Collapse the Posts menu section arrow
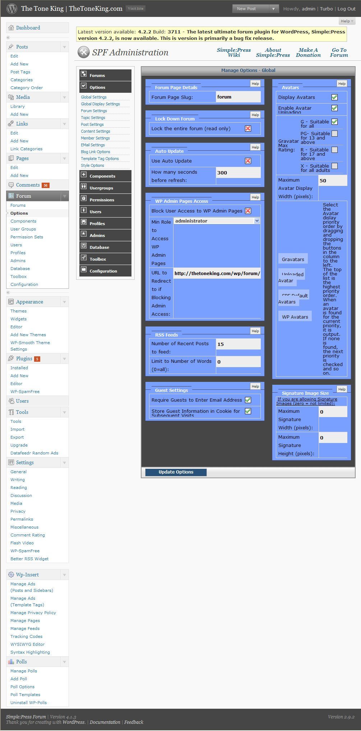 tap(64, 47)
